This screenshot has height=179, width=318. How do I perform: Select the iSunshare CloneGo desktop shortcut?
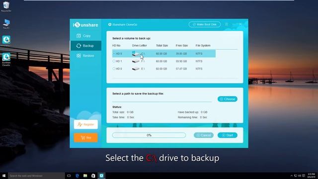(6, 59)
